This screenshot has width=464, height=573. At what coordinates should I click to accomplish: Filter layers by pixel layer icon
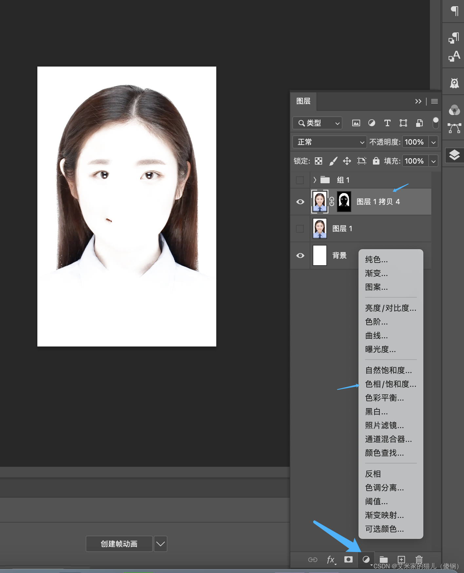(356, 123)
